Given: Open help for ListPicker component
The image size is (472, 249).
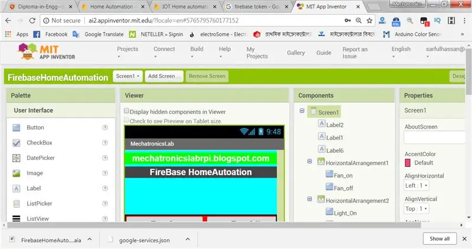Looking at the screenshot, I should pyautogui.click(x=105, y=204).
